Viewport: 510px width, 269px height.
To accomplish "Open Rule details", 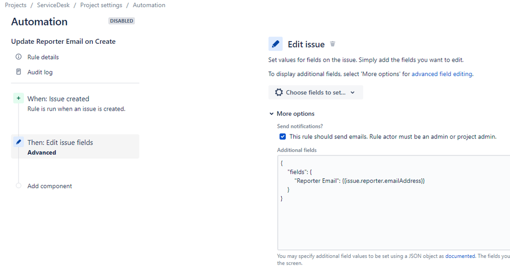I will 43,57.
